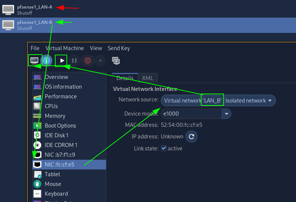Open the Memory hardware entry
Screen dimensions: 296x202
click(69, 116)
